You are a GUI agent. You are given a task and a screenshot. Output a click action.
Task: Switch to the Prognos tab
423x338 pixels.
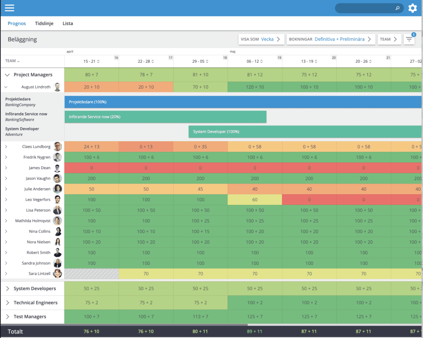pyautogui.click(x=17, y=24)
